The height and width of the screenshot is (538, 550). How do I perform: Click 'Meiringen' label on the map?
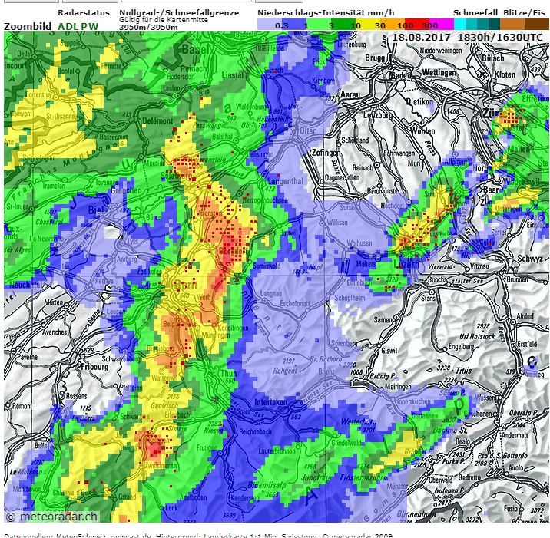click(398, 387)
